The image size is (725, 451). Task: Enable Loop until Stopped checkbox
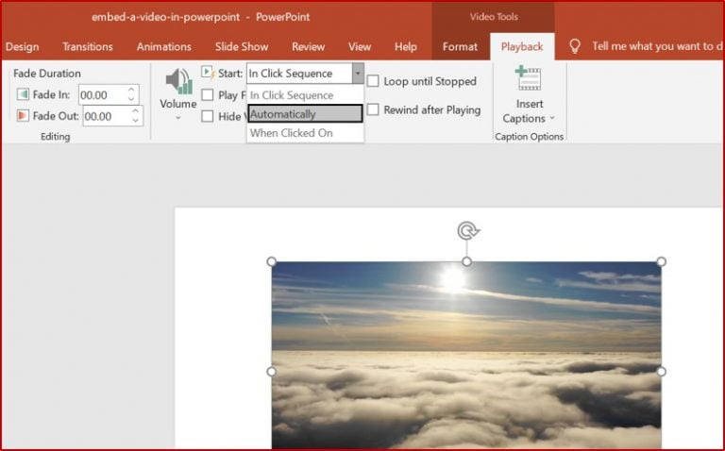[374, 82]
